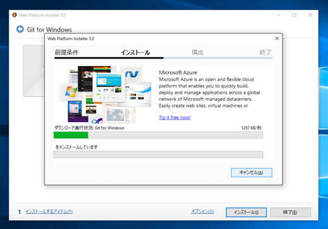This screenshot has width=328, height=229.
Task: Maximize the Web Platform Installer main window
Action: coord(295,15)
